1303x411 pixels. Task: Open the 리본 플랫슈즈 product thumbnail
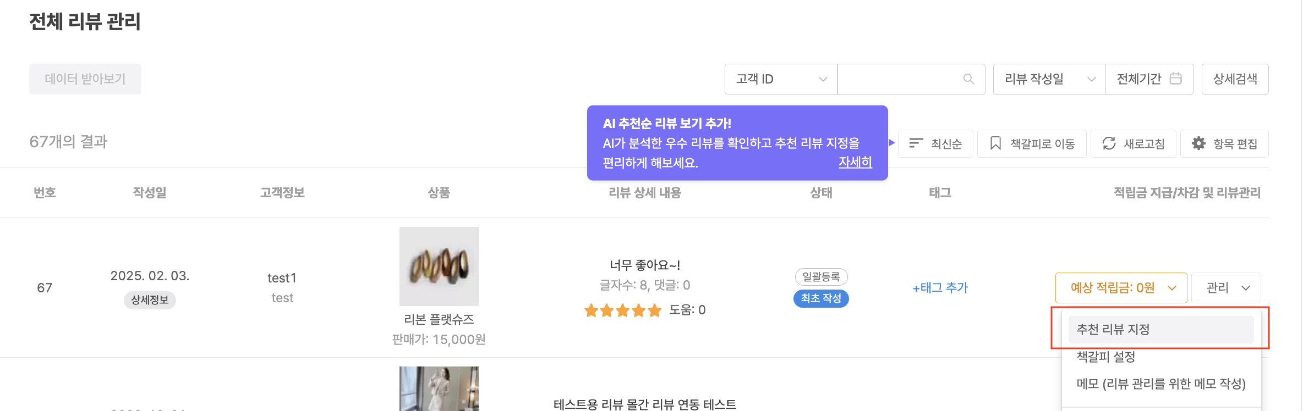(439, 266)
